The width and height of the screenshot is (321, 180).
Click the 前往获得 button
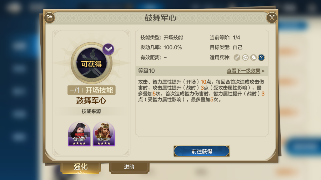(x=202, y=151)
